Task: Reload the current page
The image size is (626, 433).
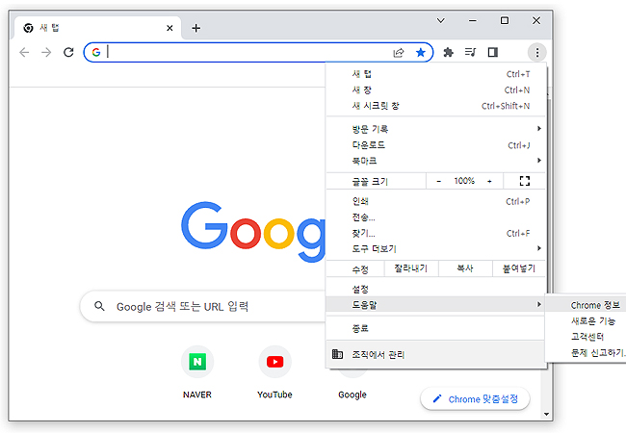Action: [68, 52]
